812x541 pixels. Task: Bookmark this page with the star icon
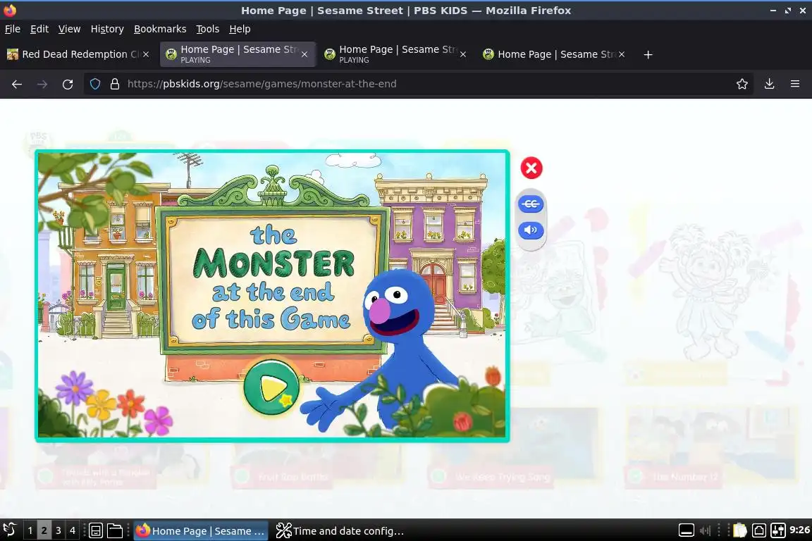click(742, 84)
